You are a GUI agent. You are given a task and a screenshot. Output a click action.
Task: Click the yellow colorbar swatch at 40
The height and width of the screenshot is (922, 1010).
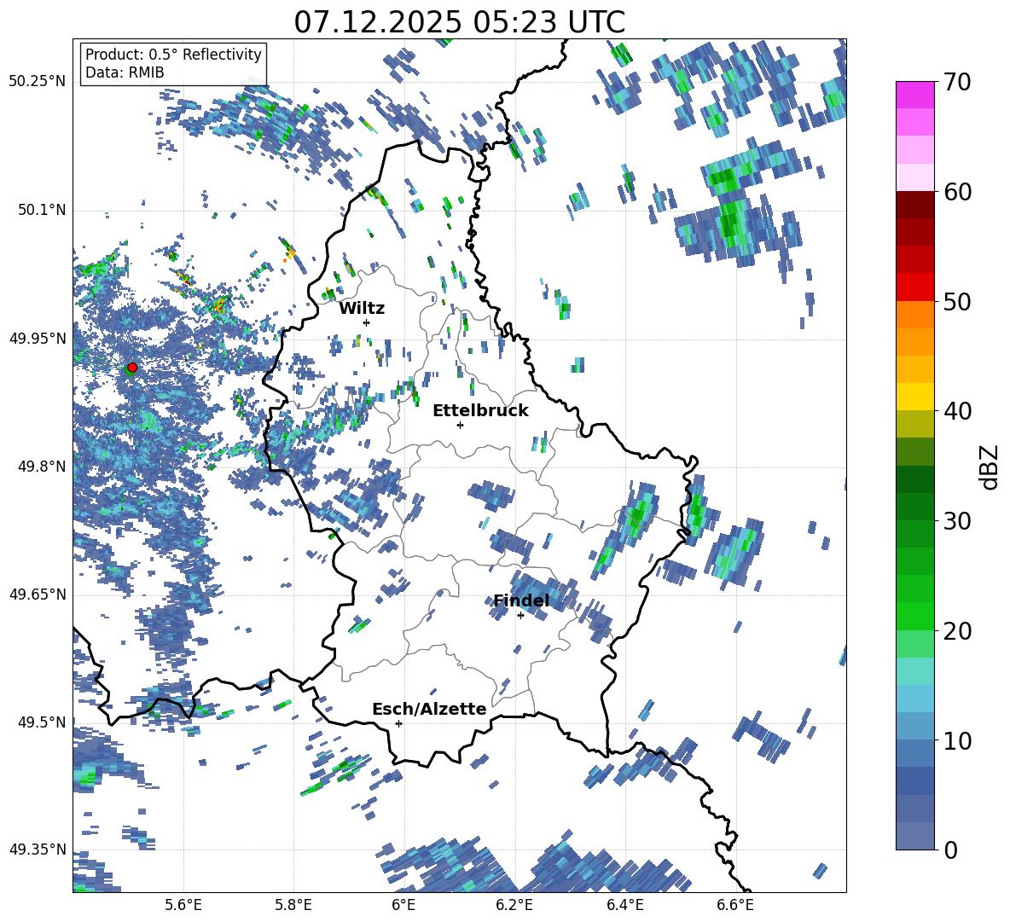914,397
